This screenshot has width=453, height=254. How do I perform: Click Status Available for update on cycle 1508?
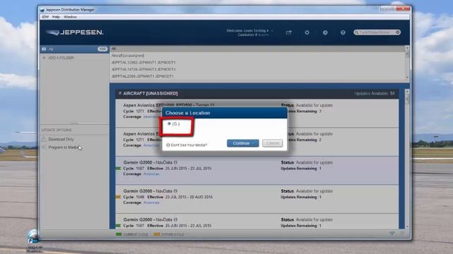[306, 191]
